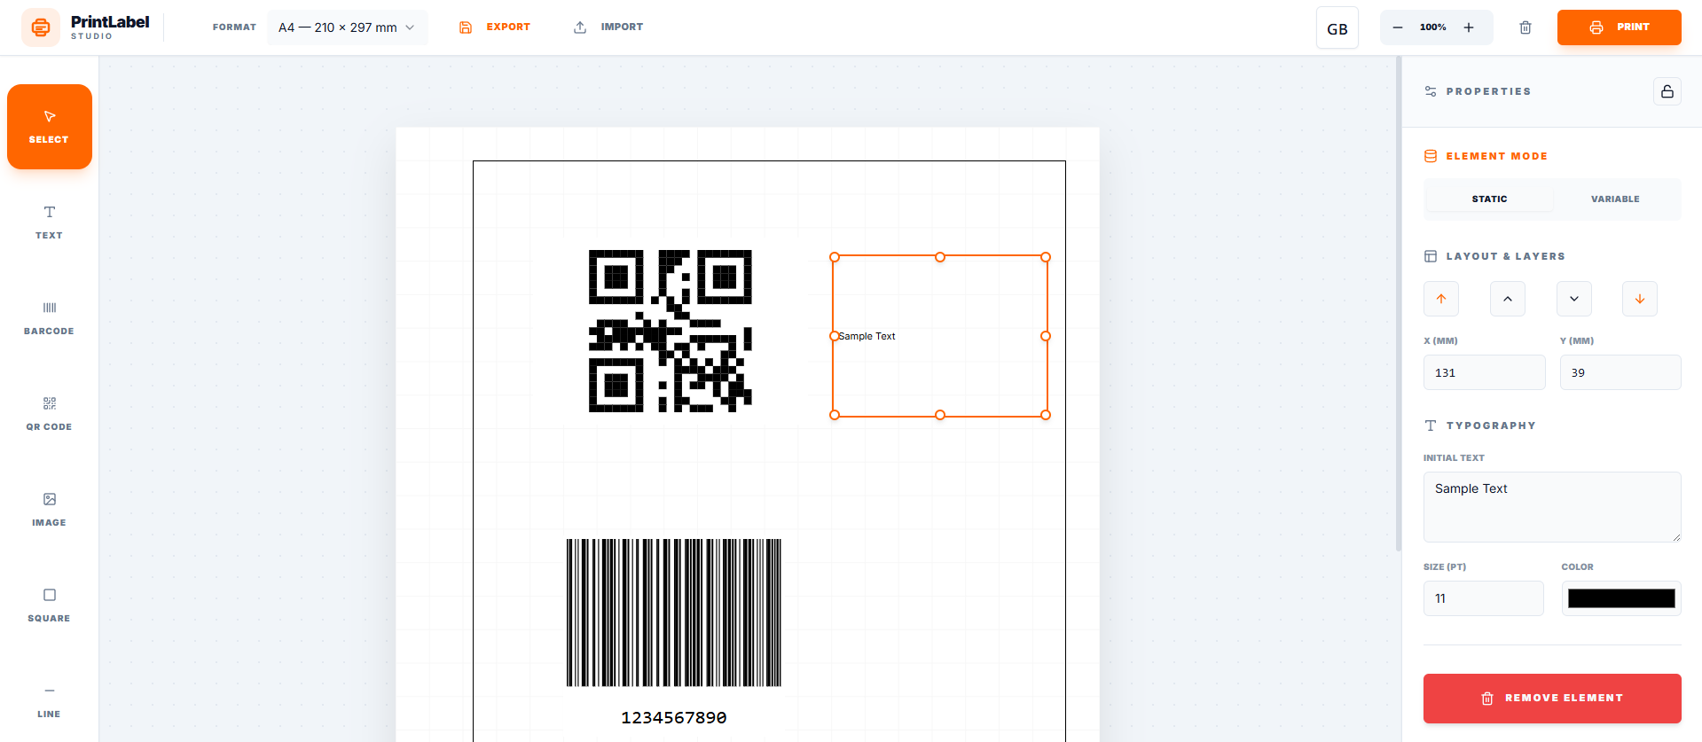Click the Size (pt) field
1702x742 pixels.
tap(1484, 598)
